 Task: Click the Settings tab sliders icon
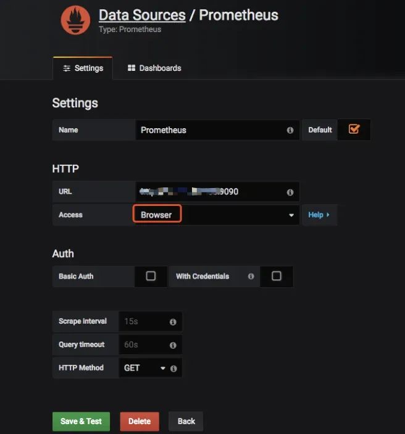(x=67, y=68)
